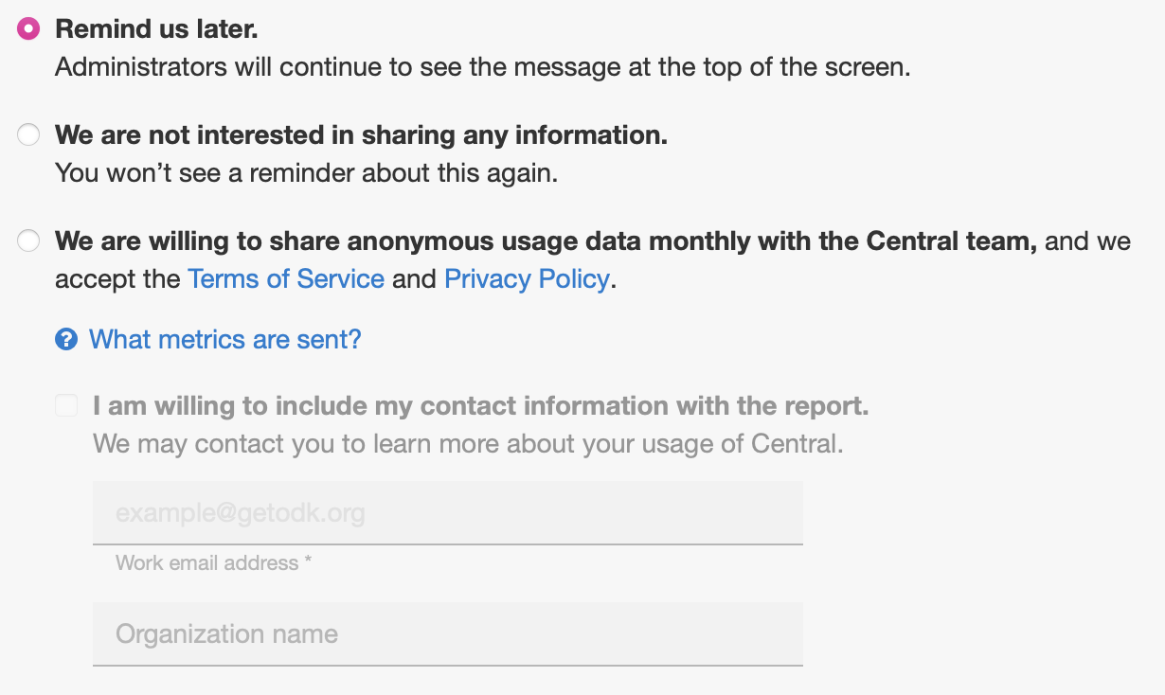Open the Terms of Service link
The image size is (1165, 695).
pyautogui.click(x=286, y=279)
